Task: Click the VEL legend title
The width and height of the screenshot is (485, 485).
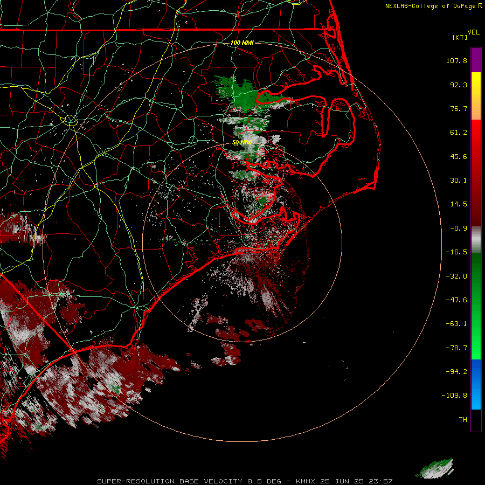Action: point(473,32)
